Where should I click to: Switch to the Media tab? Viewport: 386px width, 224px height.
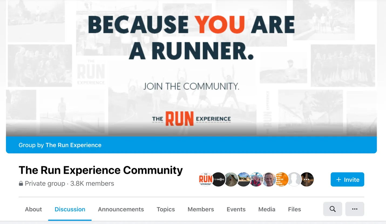click(267, 209)
